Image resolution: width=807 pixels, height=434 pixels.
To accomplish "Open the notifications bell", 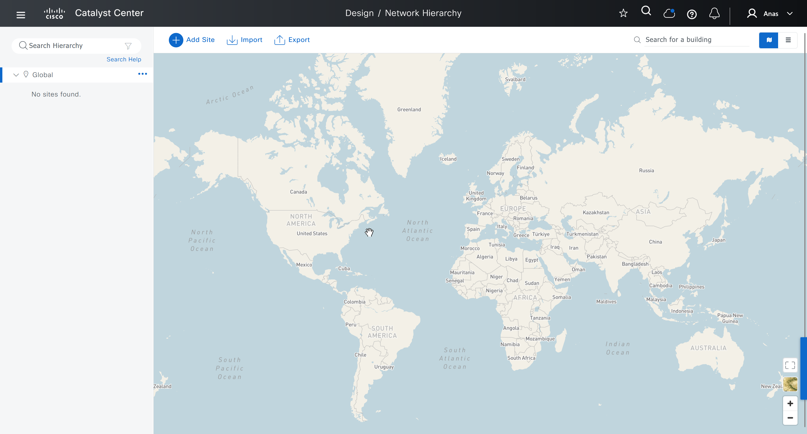I will pos(714,13).
